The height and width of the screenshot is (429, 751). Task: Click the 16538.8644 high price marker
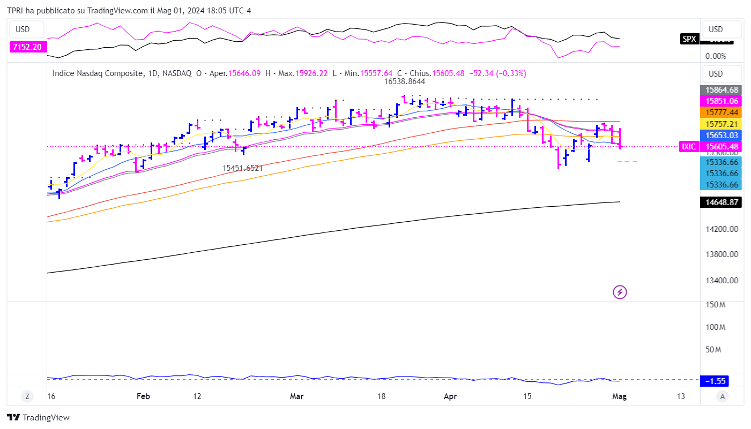point(405,81)
